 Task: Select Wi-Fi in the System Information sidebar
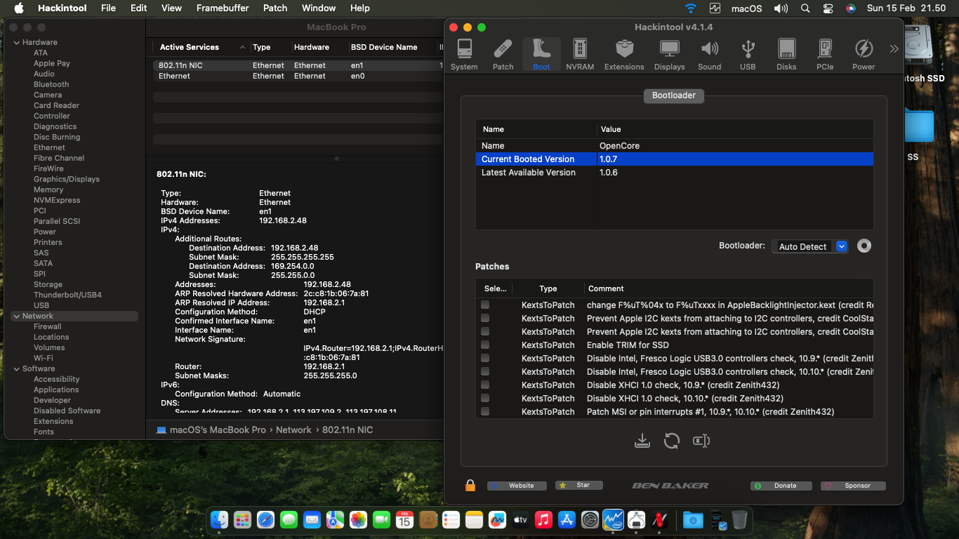click(44, 358)
